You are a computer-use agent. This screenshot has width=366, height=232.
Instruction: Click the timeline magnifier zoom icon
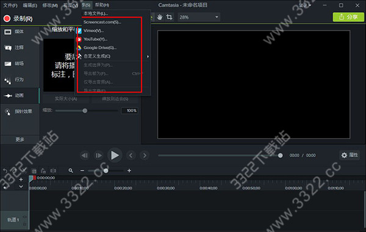click(71, 170)
